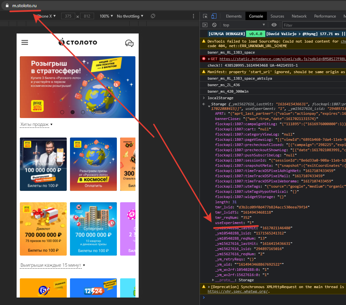Open the Stoloto hamburger menu
346x305 pixels.
coord(25,43)
